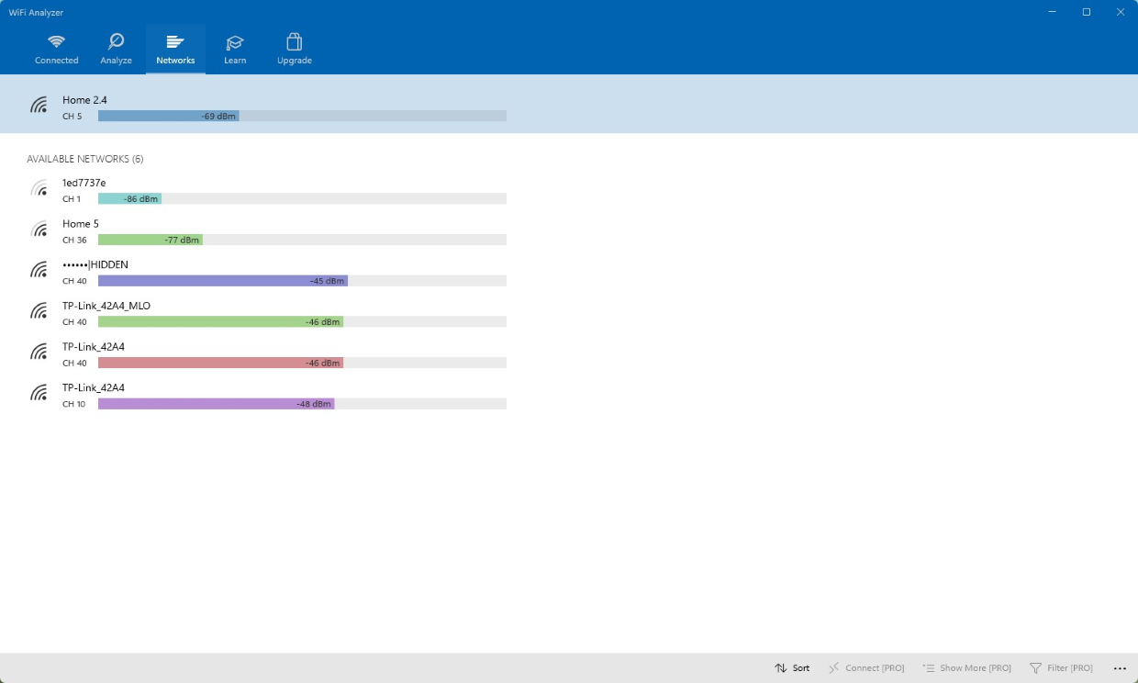Click the Filter funnel icon
The width and height of the screenshot is (1138, 683).
pyautogui.click(x=1036, y=667)
